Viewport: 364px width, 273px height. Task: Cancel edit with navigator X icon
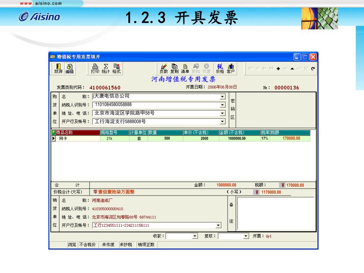306,69
